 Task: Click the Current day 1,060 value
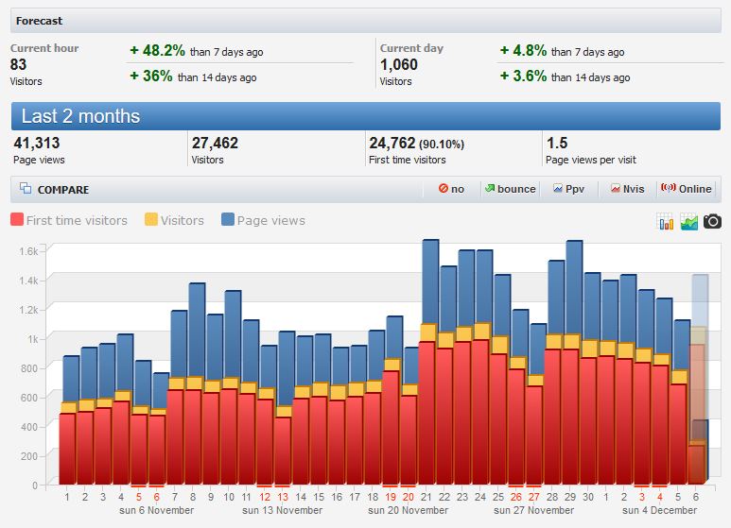click(x=399, y=65)
